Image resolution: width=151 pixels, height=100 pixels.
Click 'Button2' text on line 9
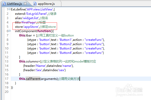pyautogui.click(x=66, y=44)
